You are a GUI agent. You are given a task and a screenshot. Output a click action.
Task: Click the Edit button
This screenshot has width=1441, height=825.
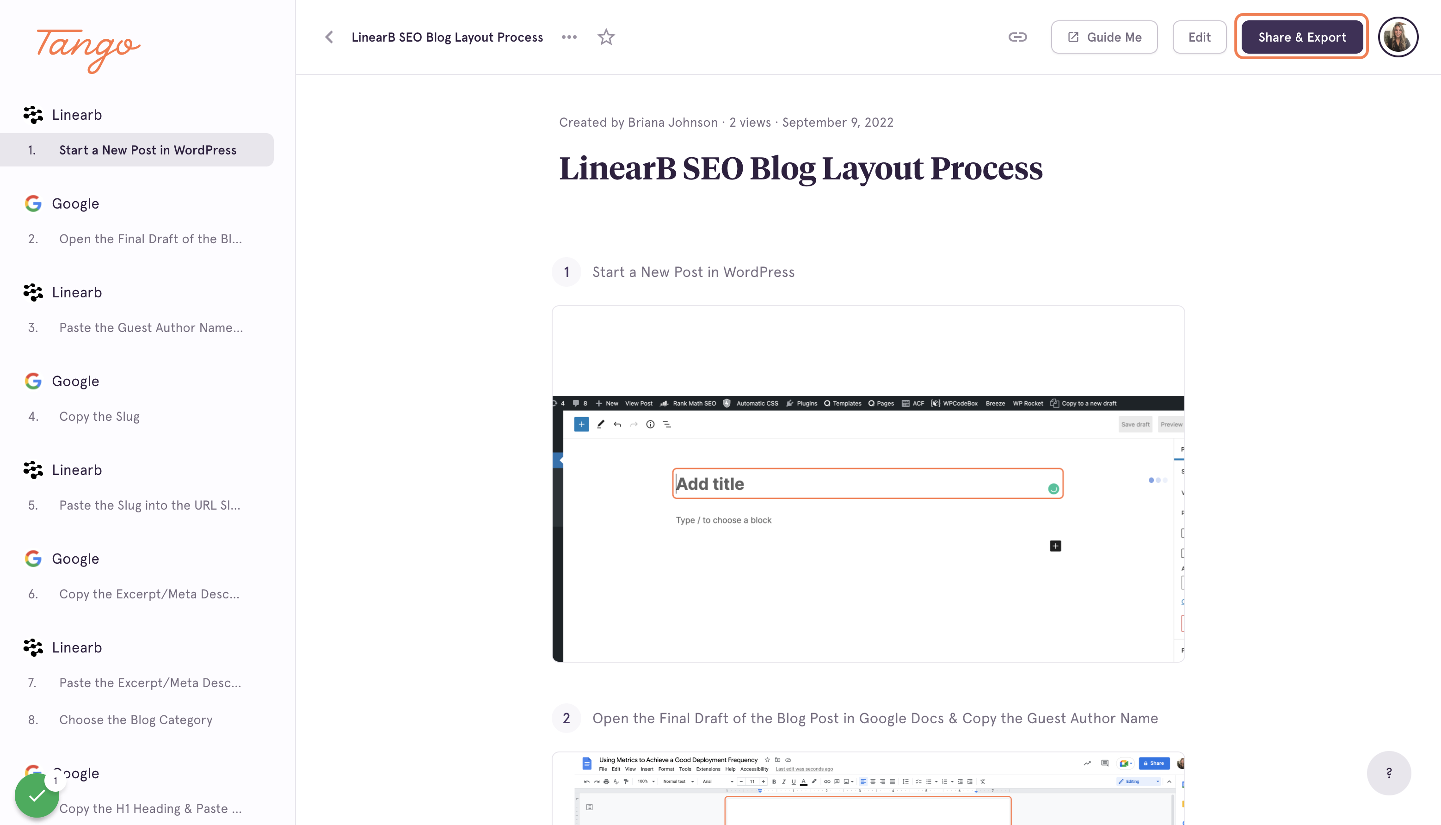pos(1199,37)
